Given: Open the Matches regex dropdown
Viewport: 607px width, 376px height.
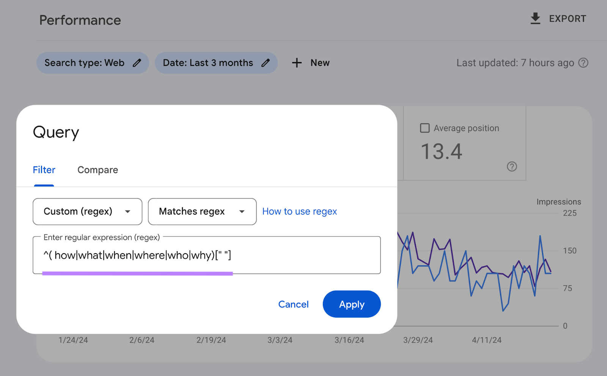Looking at the screenshot, I should 201,211.
